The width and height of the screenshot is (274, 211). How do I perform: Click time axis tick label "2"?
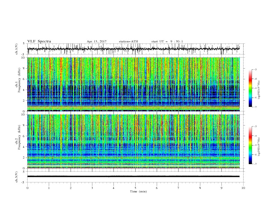click(x=71, y=188)
